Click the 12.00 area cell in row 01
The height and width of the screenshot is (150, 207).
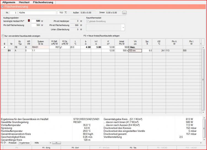tap(108, 51)
